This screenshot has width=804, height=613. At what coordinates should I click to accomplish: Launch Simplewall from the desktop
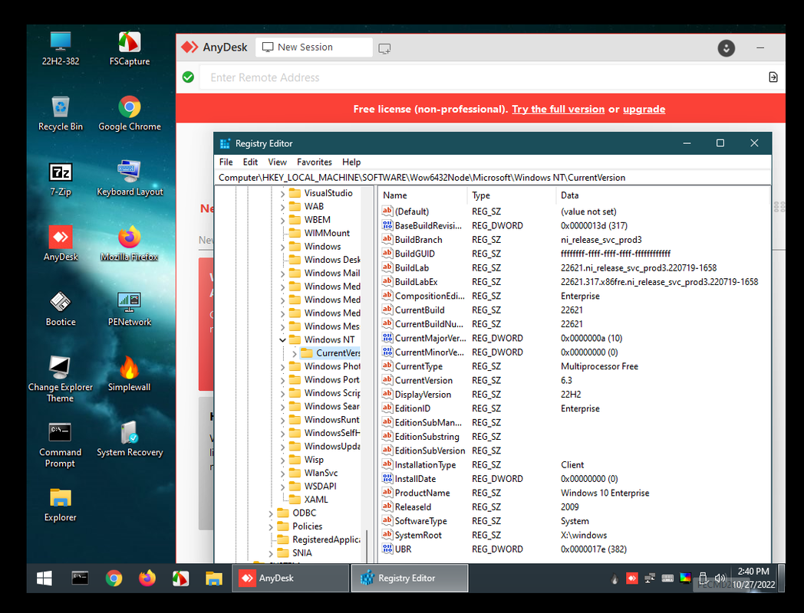coord(130,374)
